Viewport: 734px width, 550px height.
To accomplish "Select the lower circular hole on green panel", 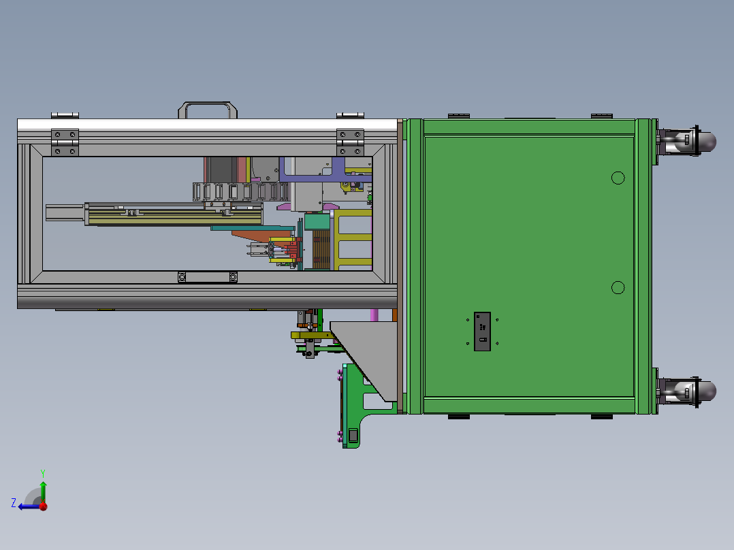I will (618, 287).
